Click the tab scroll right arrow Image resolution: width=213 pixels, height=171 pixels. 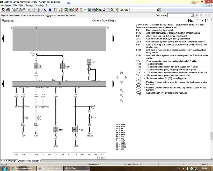click(4, 161)
